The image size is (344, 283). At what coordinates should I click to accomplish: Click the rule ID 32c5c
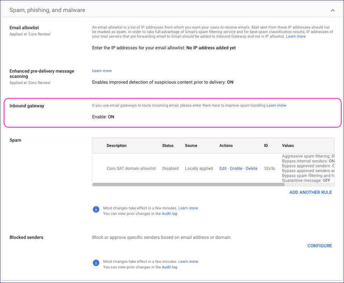tap(270, 168)
